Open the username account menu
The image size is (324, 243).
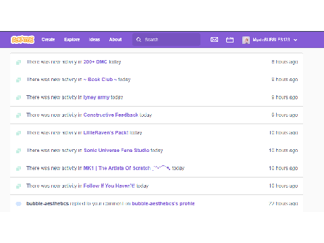point(271,40)
